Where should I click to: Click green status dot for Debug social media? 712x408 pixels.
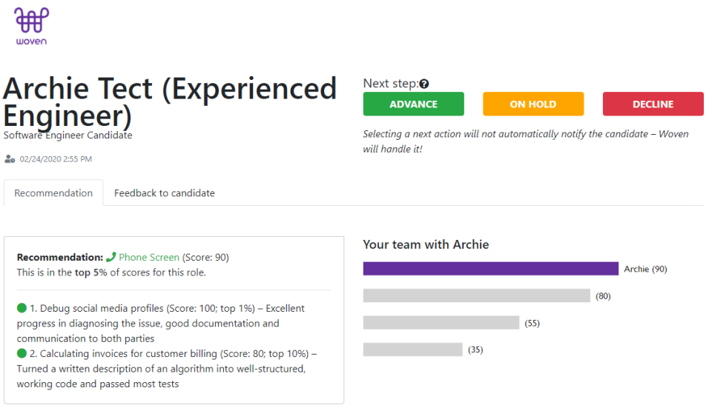click(22, 308)
